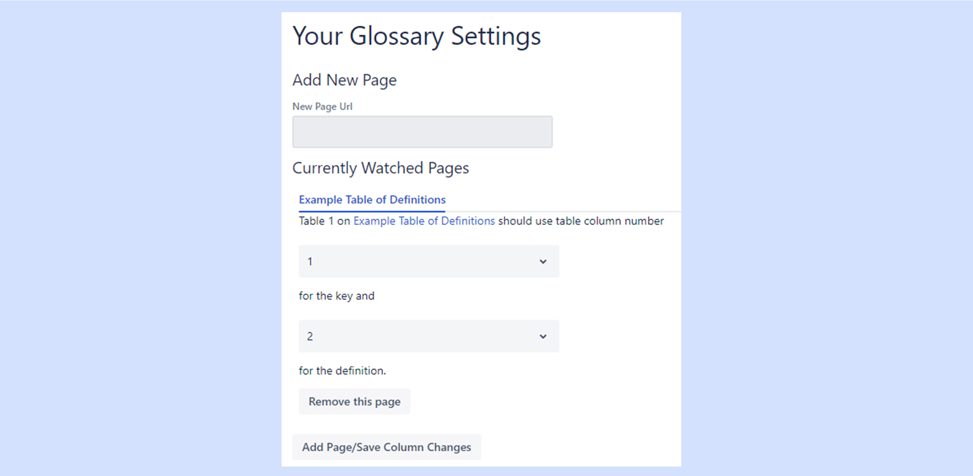Click the New Page Url label
This screenshot has height=476, width=973.
point(322,107)
